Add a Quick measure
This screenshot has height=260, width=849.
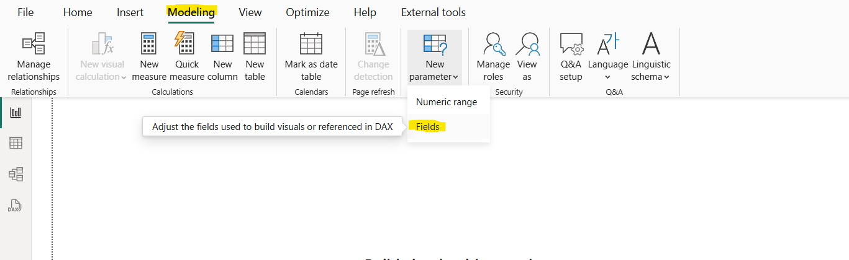click(x=187, y=58)
